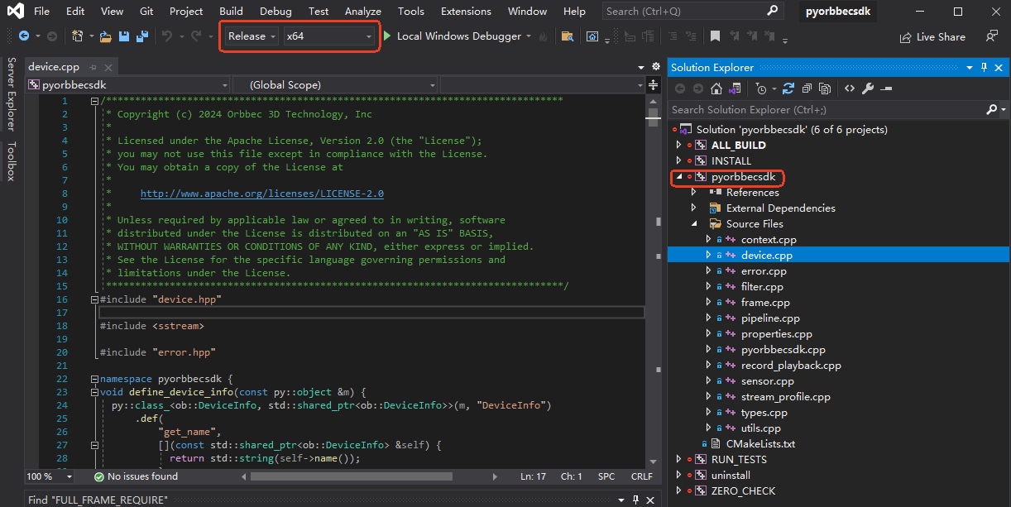Click the Sync with Active Document icon
The height and width of the screenshot is (507, 1011).
pyautogui.click(x=788, y=88)
